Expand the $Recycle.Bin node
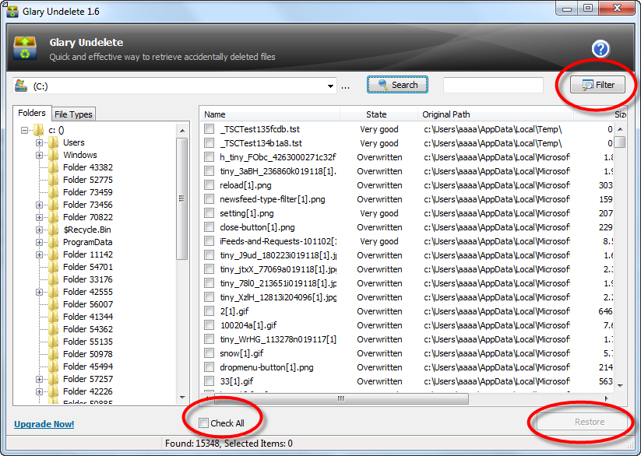The image size is (641, 456). (x=39, y=230)
